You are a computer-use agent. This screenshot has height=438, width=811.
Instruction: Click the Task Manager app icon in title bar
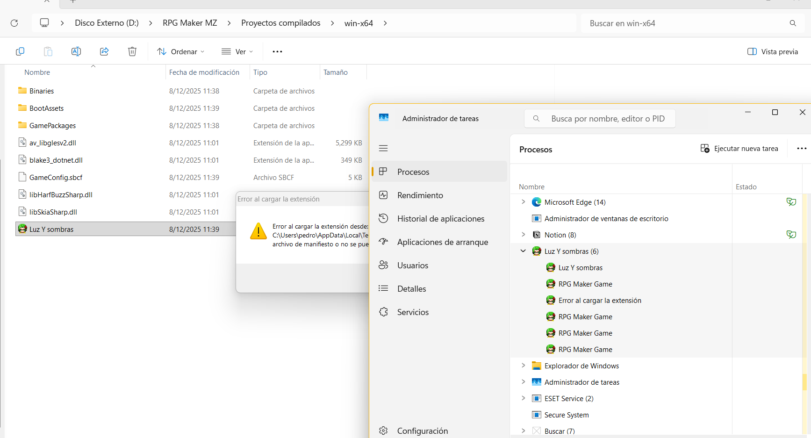[x=384, y=118]
